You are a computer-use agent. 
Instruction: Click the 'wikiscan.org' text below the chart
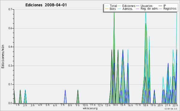pyautogui.click(x=90, y=108)
